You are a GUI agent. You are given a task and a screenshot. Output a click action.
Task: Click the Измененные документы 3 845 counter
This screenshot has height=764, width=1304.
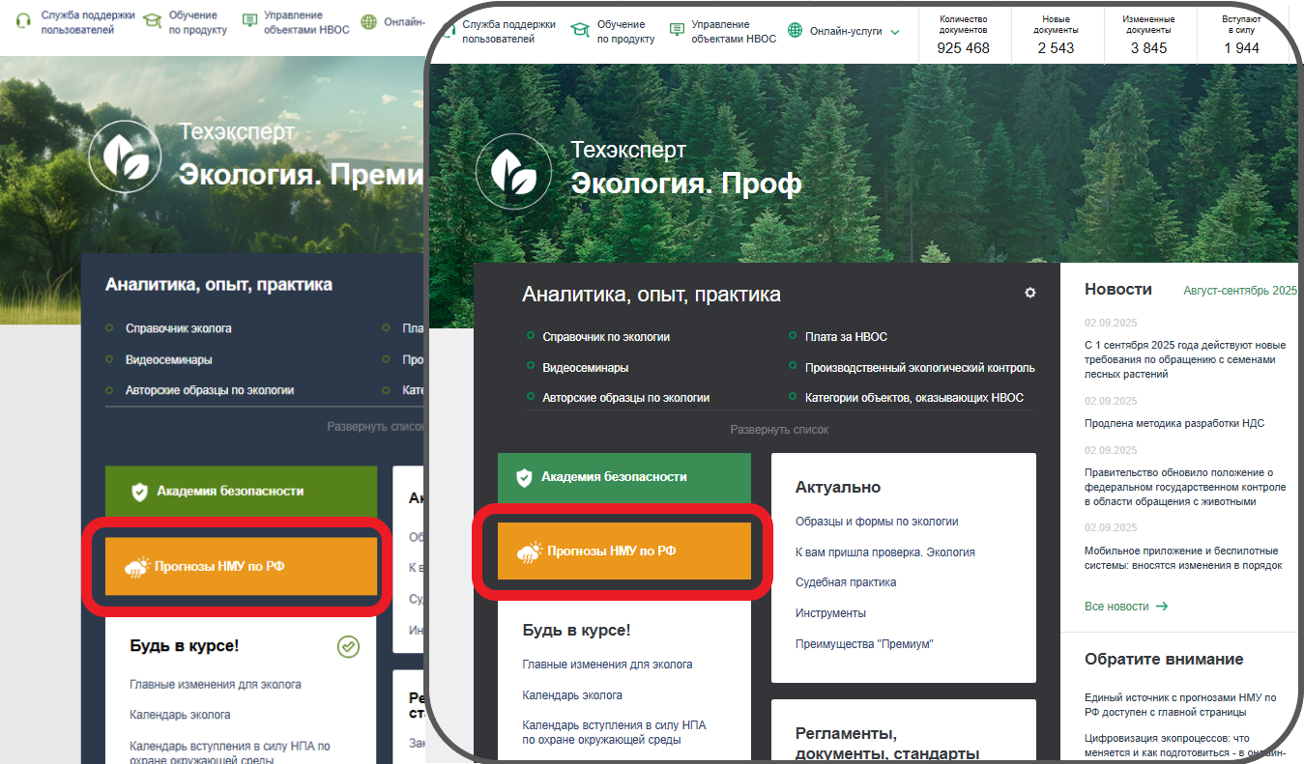click(1148, 34)
